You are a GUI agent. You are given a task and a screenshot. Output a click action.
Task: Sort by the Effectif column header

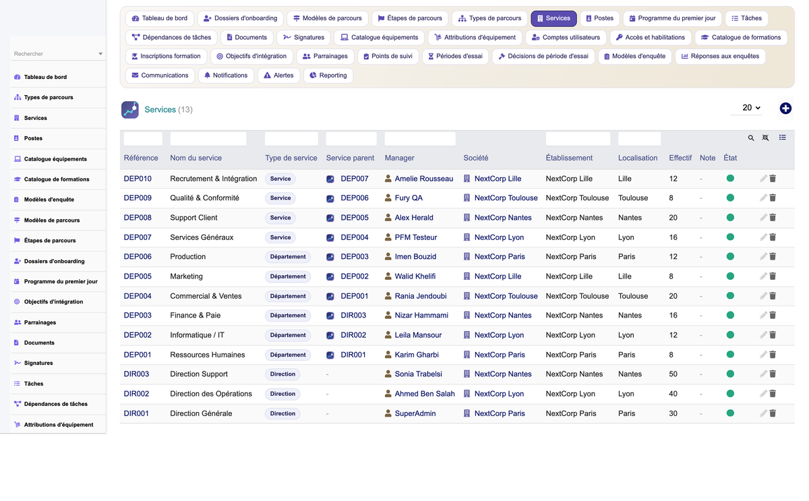tap(680, 158)
